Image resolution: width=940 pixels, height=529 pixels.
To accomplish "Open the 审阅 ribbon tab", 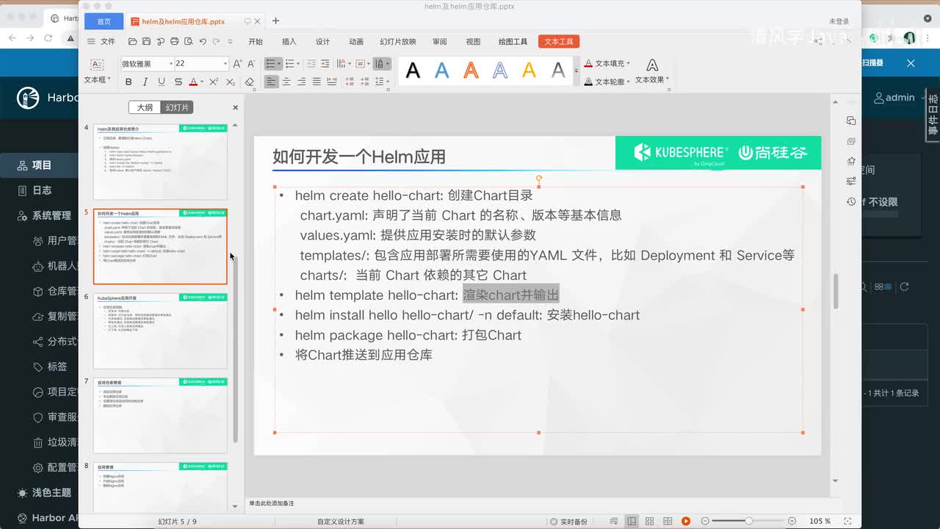I will pos(440,42).
